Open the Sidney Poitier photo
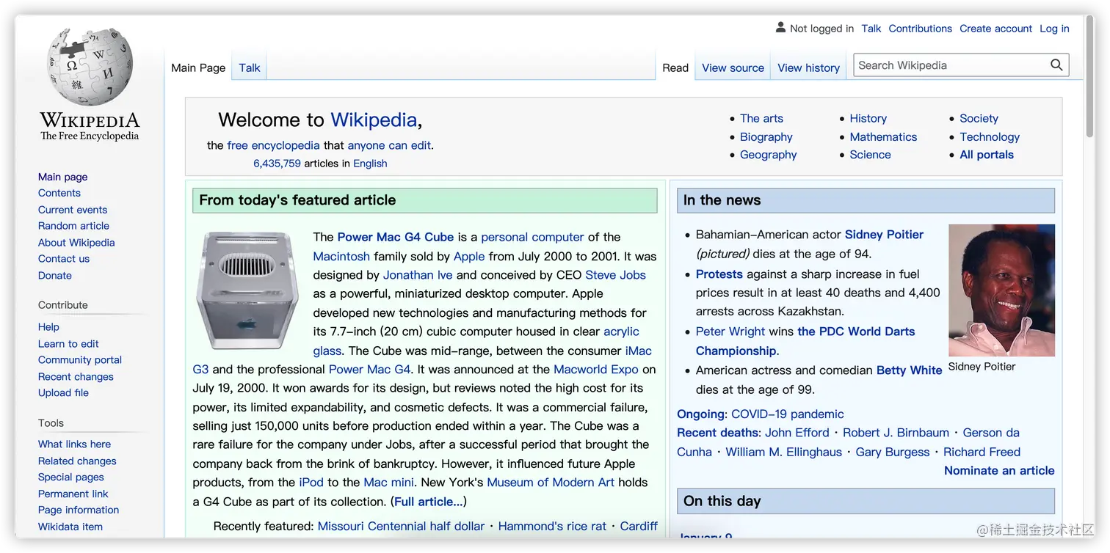Screen dimensions: 1110x553 click(1001, 290)
